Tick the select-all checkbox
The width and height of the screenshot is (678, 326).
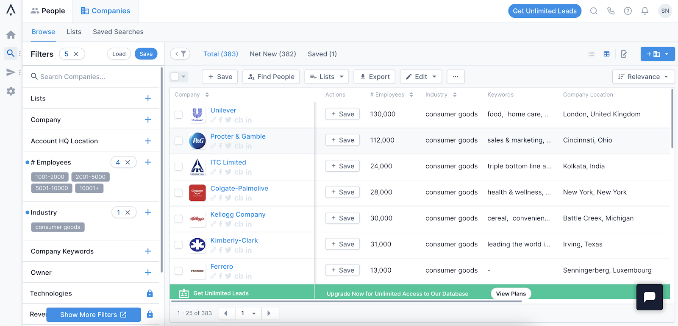175,77
